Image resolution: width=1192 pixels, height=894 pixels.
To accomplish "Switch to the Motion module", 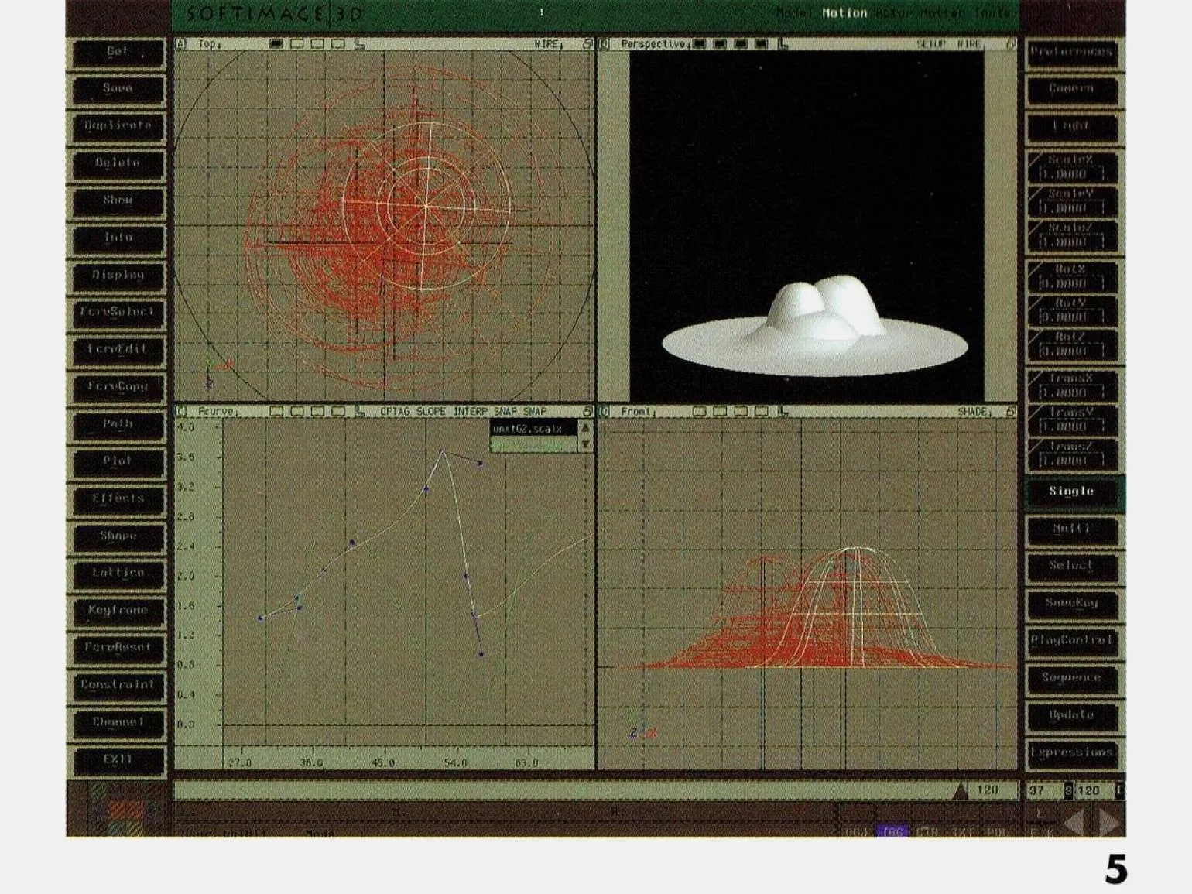I will click(x=844, y=13).
